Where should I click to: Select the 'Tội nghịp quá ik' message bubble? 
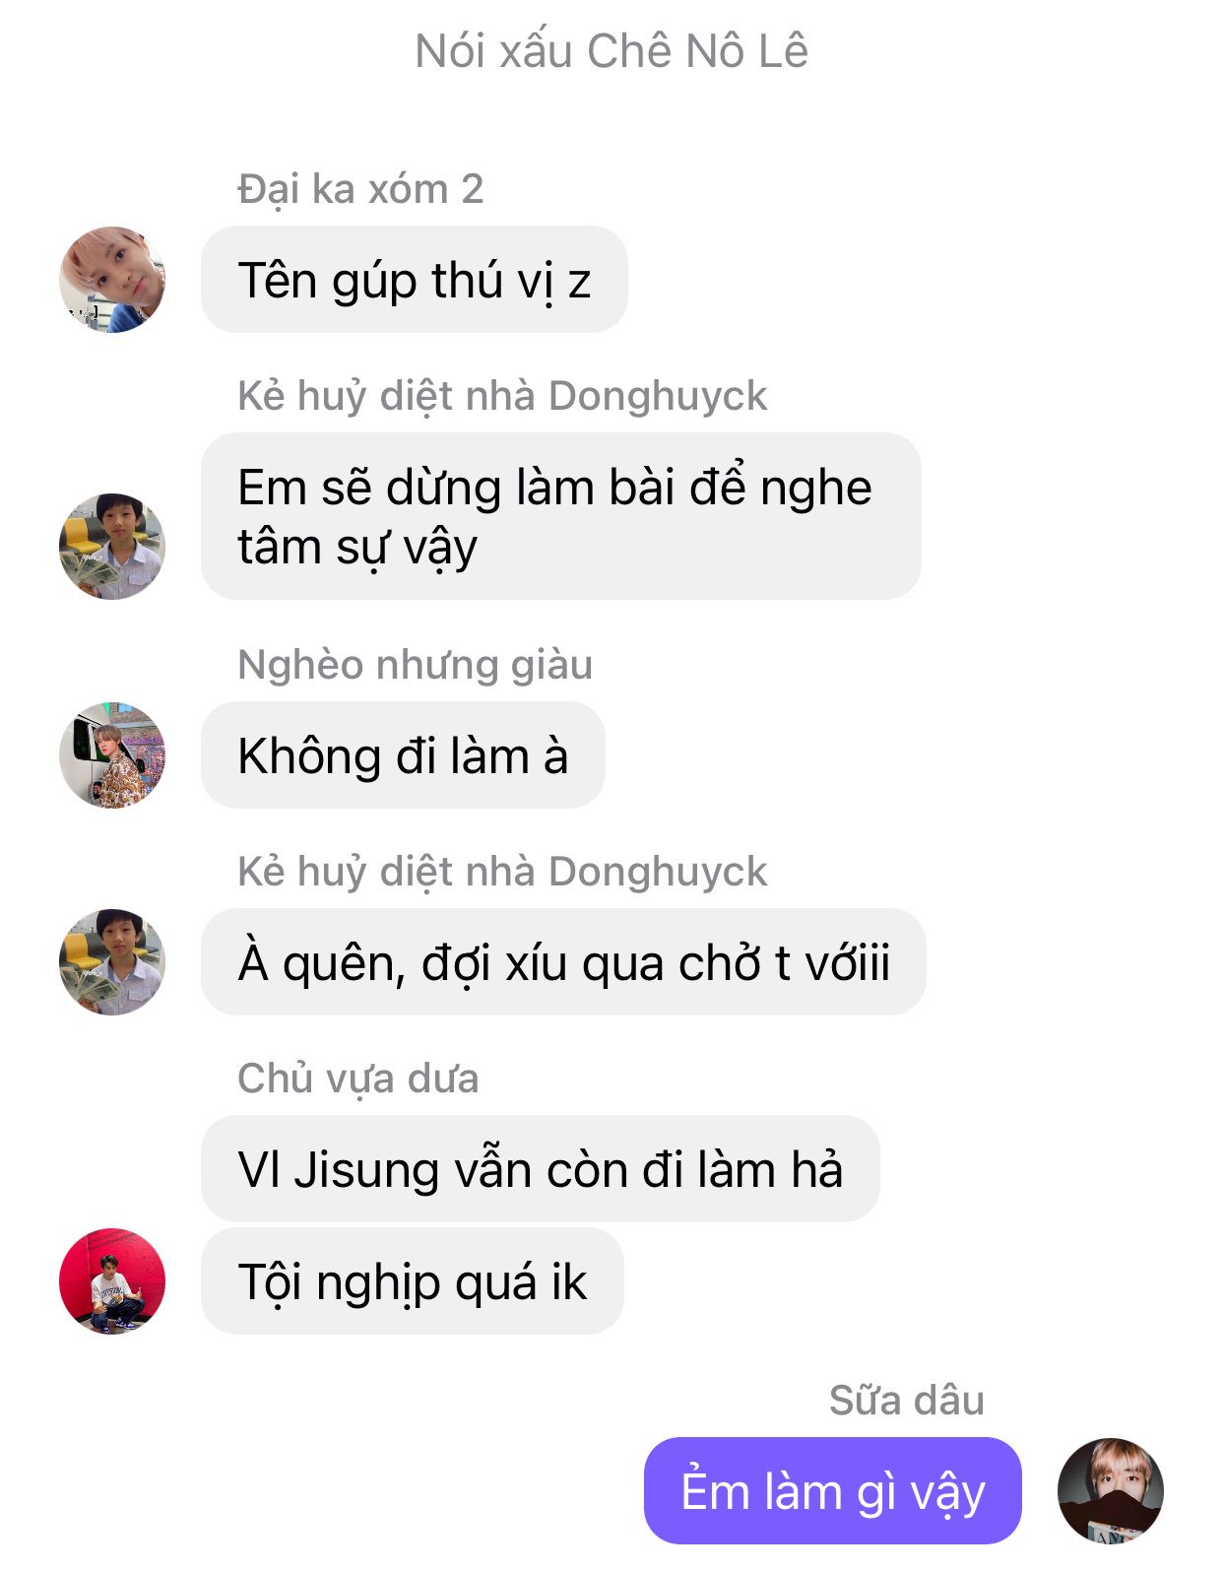click(413, 1281)
